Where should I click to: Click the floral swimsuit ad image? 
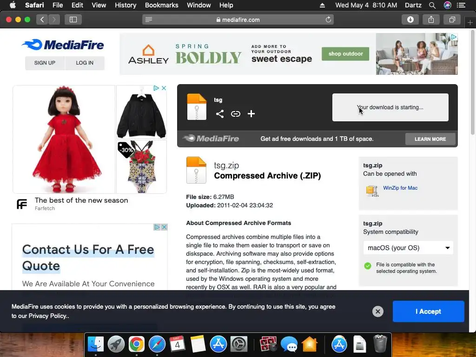click(x=141, y=167)
